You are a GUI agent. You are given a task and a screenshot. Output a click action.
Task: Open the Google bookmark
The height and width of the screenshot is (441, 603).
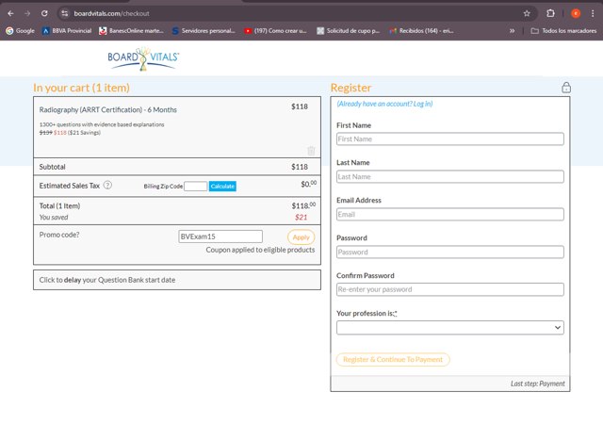click(21, 31)
